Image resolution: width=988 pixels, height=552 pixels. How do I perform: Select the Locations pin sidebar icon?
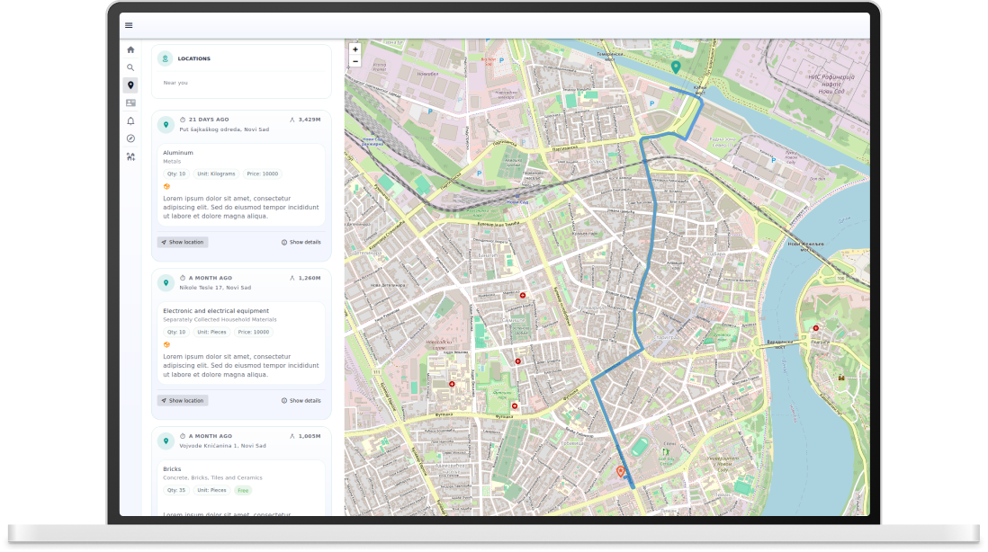click(x=130, y=85)
